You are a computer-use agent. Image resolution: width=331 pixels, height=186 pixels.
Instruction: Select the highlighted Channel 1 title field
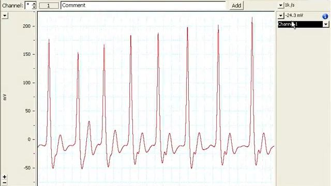pyautogui.click(x=300, y=24)
